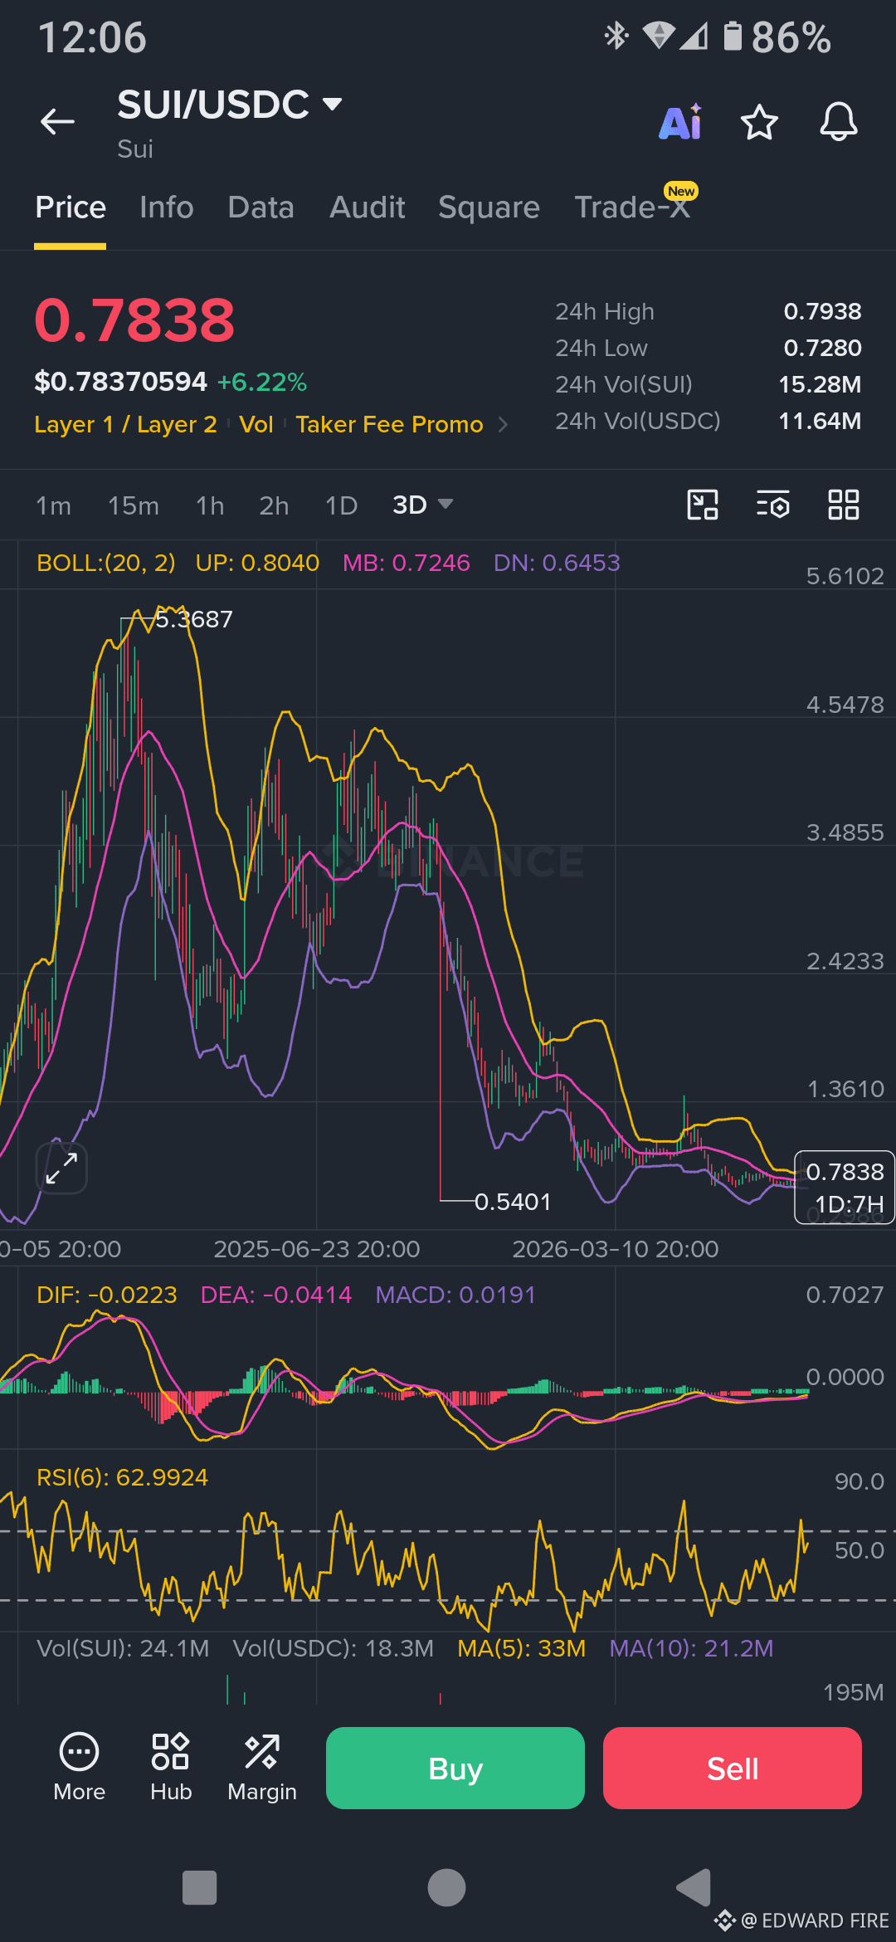Select the 15m chart interval
896x1942 pixels.
click(134, 505)
